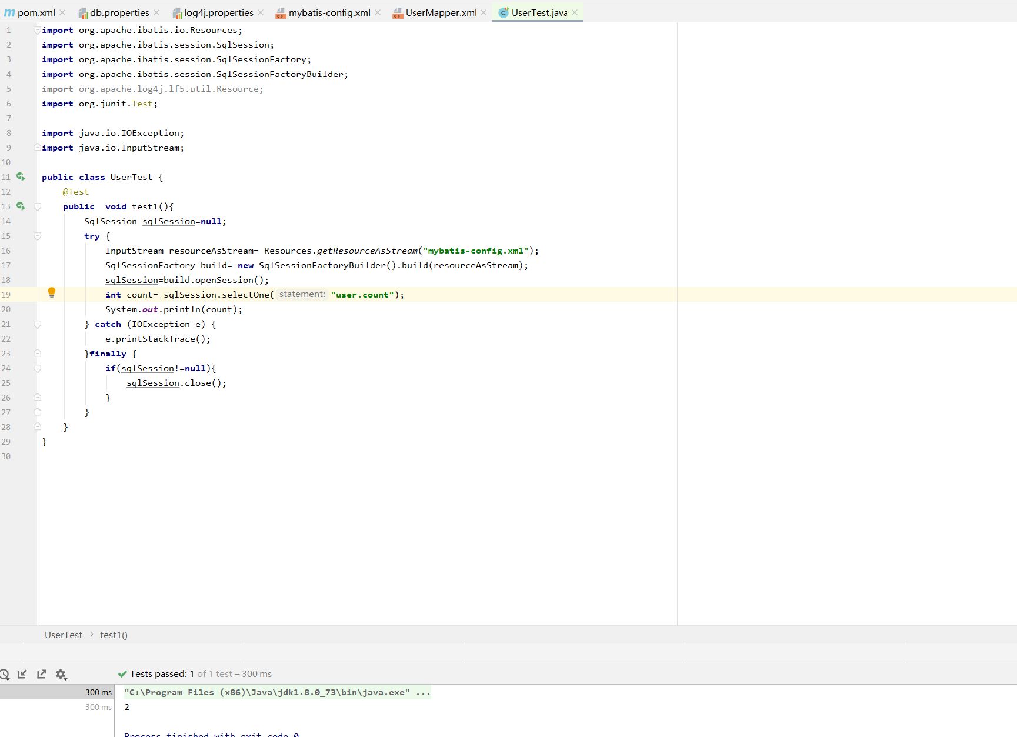Click the grayed log4j Resource import line
Viewport: 1017px width, 737px height.
pyautogui.click(x=152, y=89)
